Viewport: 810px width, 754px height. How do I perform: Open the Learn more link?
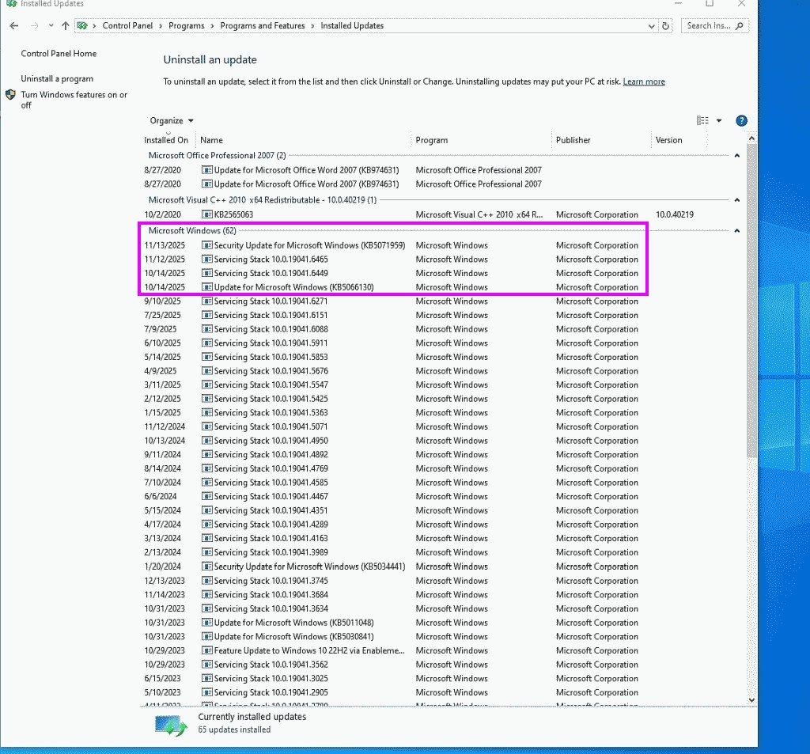(644, 81)
